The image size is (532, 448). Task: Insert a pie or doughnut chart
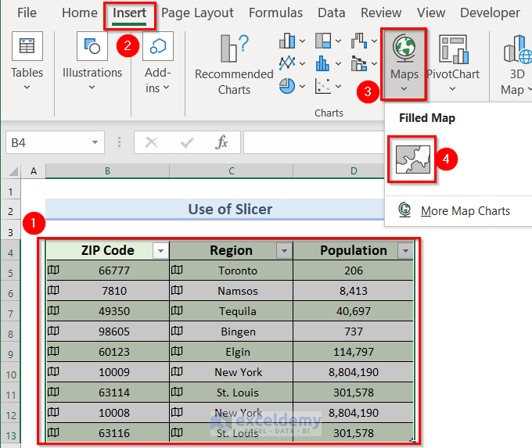[287, 86]
